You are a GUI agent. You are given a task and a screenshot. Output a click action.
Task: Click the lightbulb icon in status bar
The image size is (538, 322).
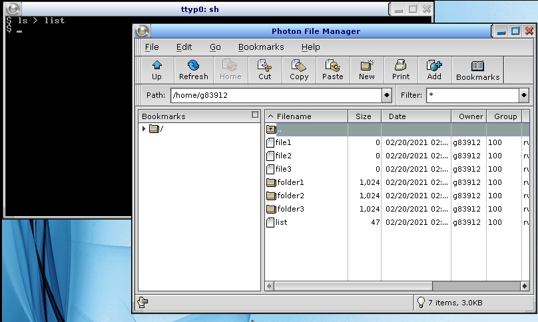pos(421,302)
